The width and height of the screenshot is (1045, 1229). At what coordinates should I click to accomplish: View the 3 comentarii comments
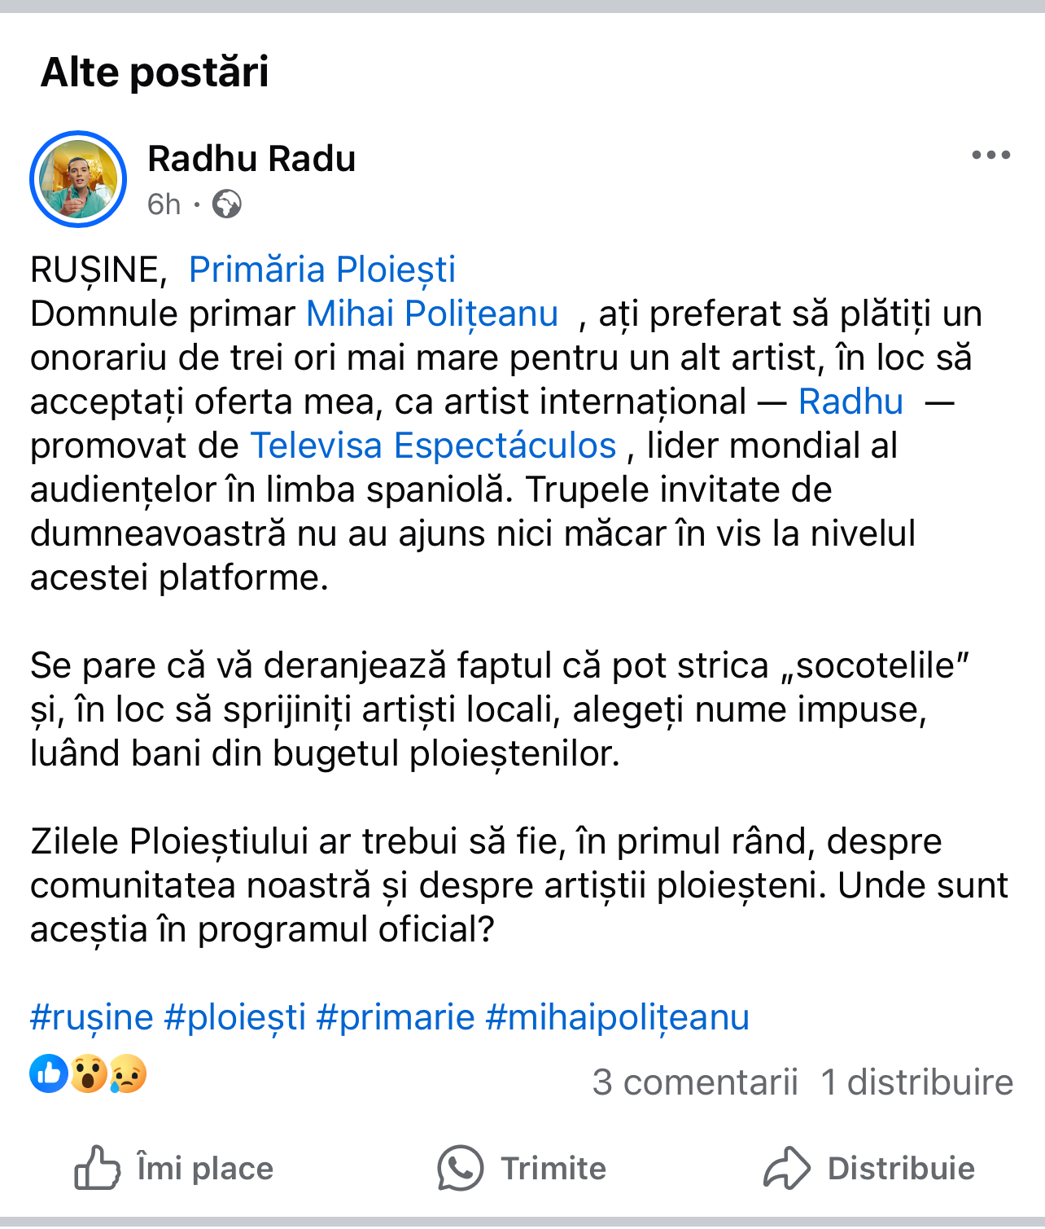[x=695, y=1082]
